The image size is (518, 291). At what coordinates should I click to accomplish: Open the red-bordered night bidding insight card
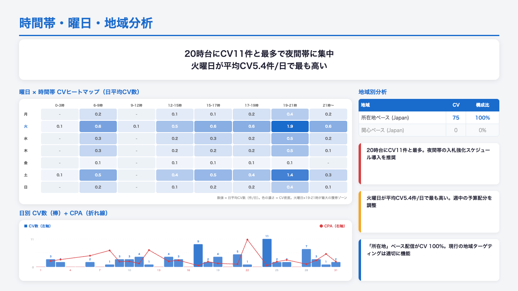tap(429, 164)
